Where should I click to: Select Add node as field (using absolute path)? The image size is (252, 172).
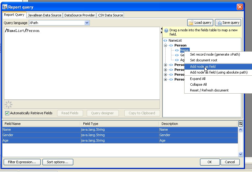coord(218,72)
